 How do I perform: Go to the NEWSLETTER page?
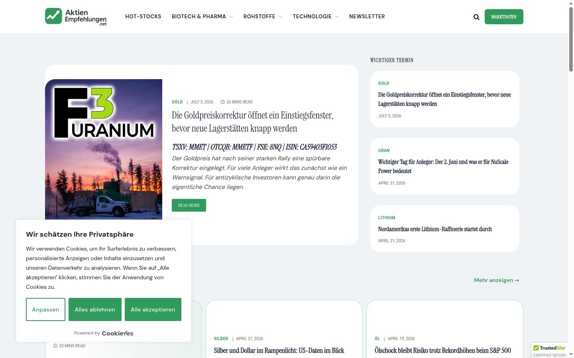click(367, 16)
